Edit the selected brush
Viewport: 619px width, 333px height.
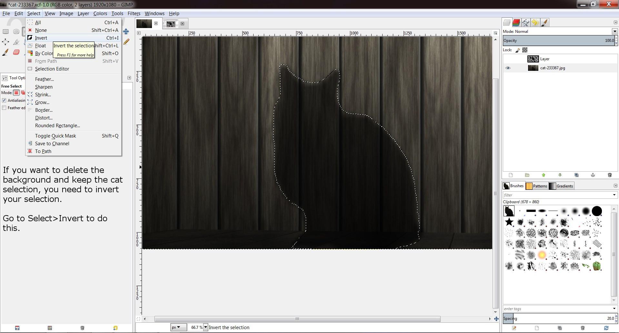[x=514, y=328]
